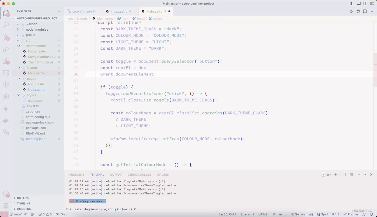Change encoding UTF-8 in status bar
The height and width of the screenshot is (217, 377).
click(x=263, y=214)
